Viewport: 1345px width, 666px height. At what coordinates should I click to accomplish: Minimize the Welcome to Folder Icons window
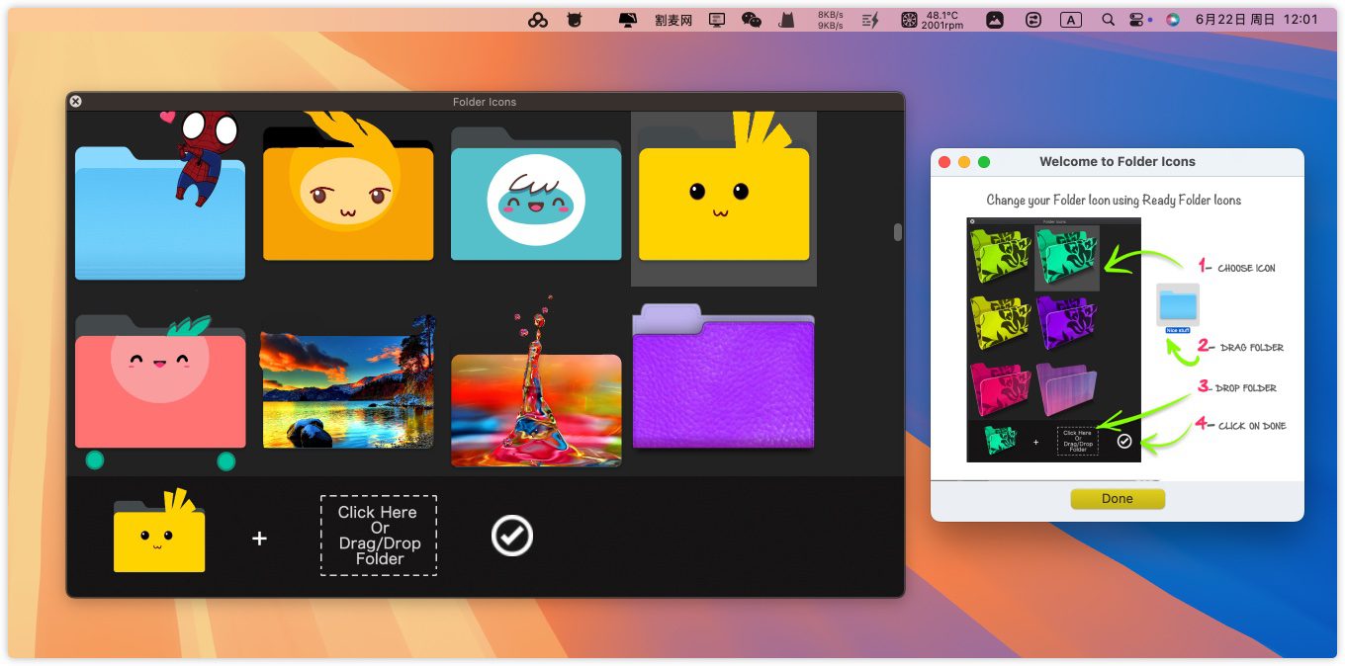[x=964, y=162]
